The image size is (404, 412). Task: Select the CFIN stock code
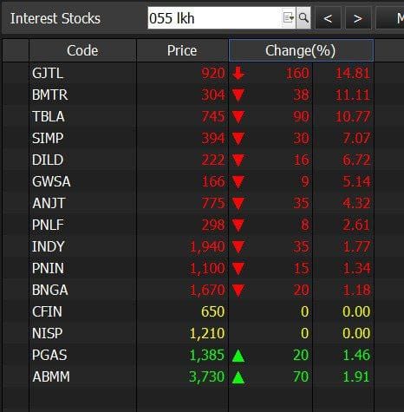click(x=47, y=311)
